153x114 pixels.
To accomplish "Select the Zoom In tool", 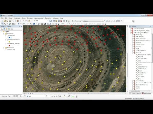I will [x=2, y=24].
